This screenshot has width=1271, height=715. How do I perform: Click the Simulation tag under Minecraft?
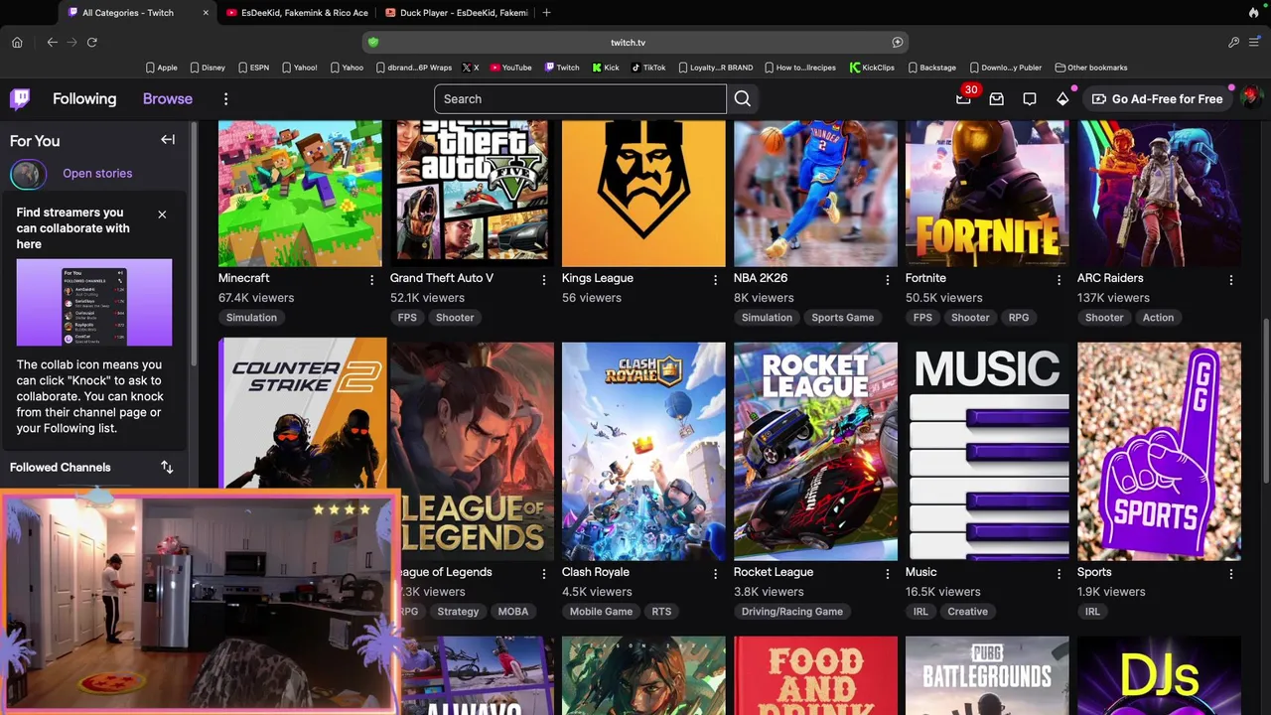251,318
